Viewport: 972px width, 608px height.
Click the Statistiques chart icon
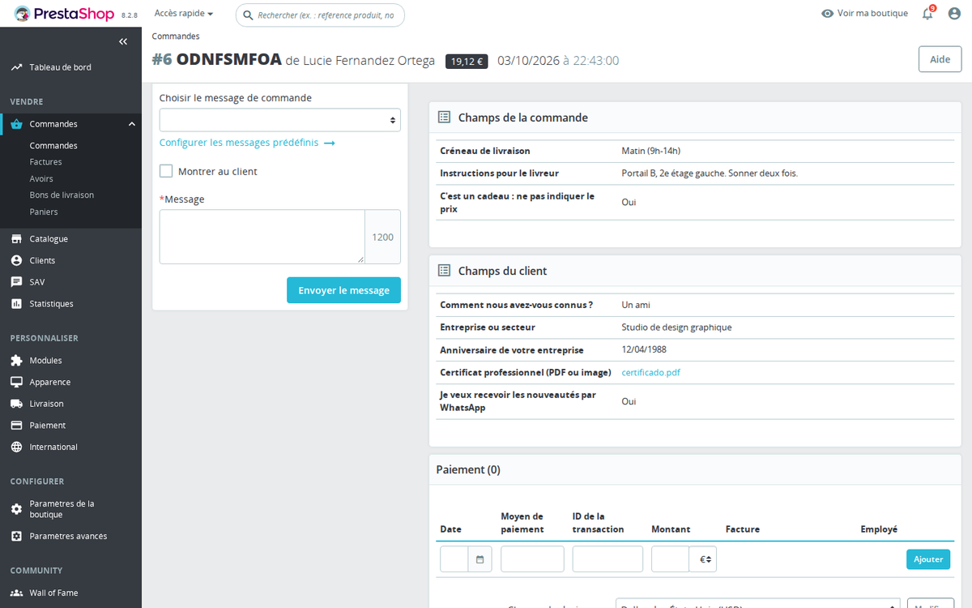point(16,304)
